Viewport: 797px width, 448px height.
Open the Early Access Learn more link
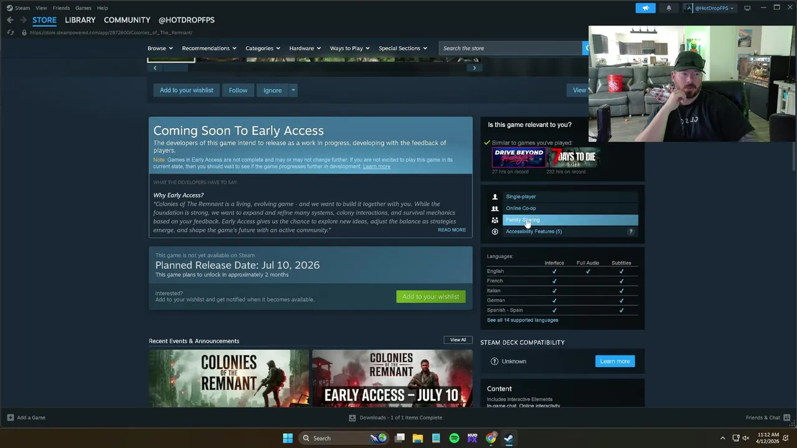pyautogui.click(x=377, y=167)
